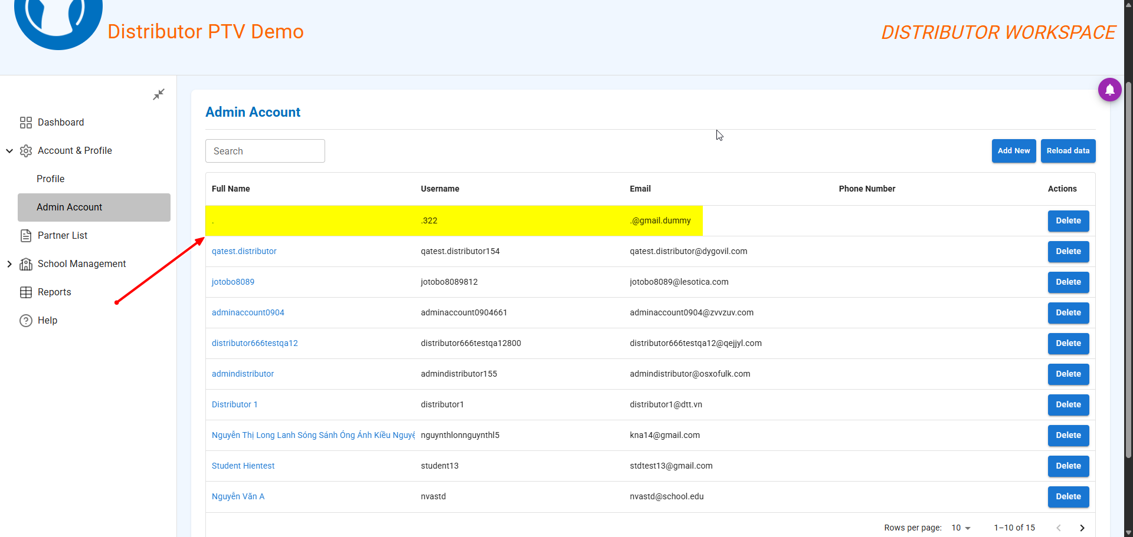
Task: Open the rows per page dropdown
Action: [x=961, y=528]
